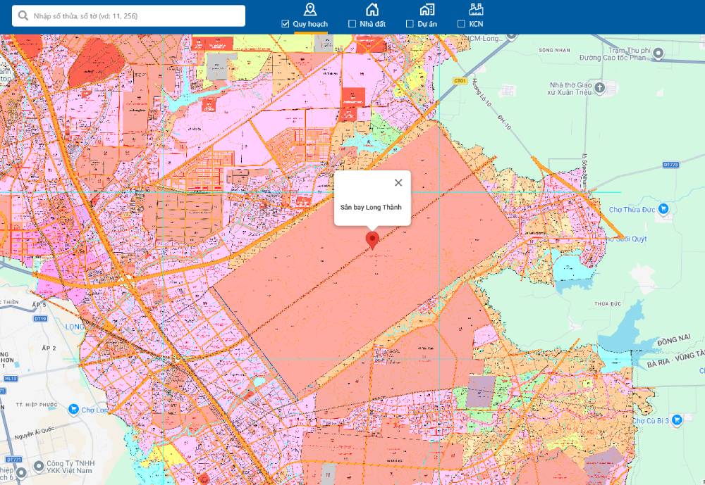Click the Nhà đất house icon
The image size is (705, 485).
[x=372, y=9]
